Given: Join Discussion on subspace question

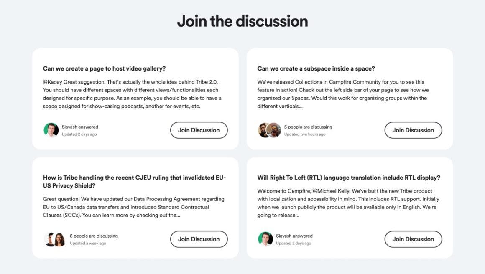Looking at the screenshot, I should coord(413,130).
